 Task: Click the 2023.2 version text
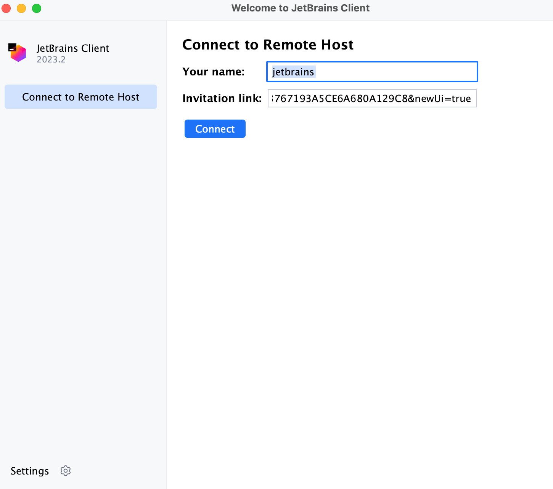(x=51, y=60)
